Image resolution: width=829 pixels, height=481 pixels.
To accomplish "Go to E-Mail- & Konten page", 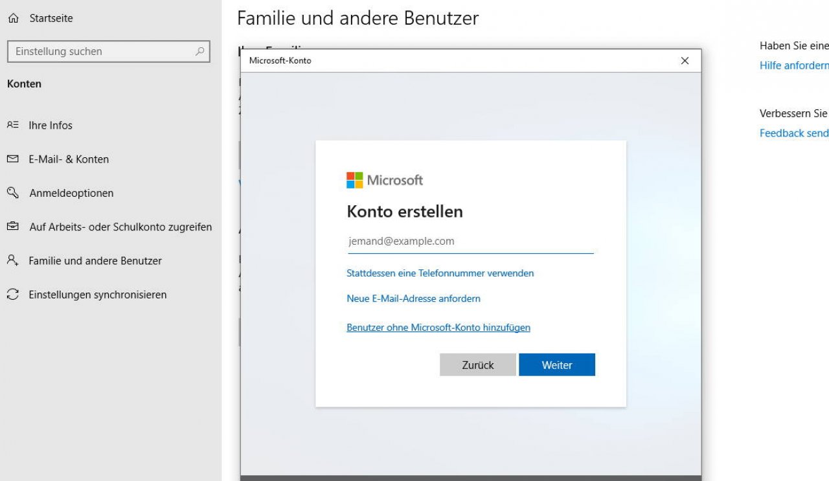I will point(69,159).
